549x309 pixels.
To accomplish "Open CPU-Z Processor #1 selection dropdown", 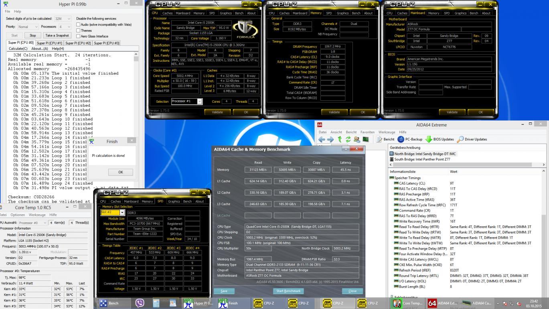I will click(187, 101).
